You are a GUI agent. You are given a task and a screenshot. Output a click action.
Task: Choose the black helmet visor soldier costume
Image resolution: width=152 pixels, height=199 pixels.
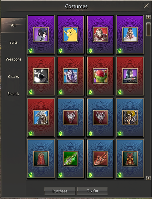(130, 76)
